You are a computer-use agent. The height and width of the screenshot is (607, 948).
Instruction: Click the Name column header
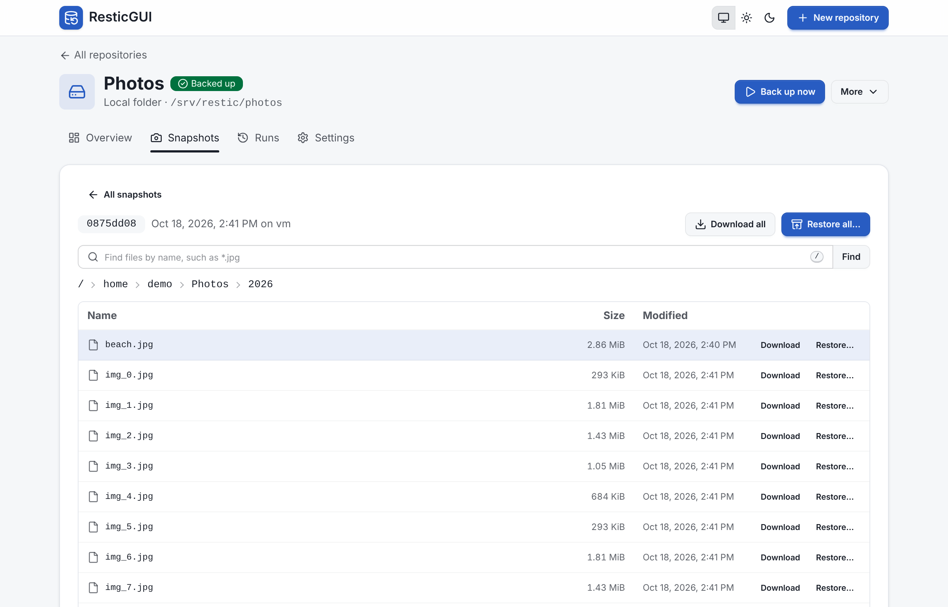[102, 315]
